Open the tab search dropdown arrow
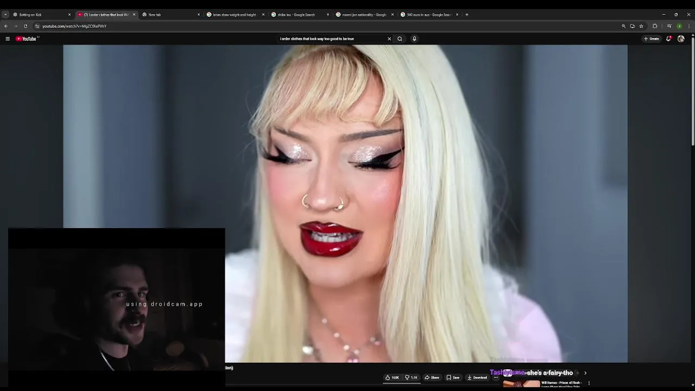The height and width of the screenshot is (391, 695). (5, 15)
